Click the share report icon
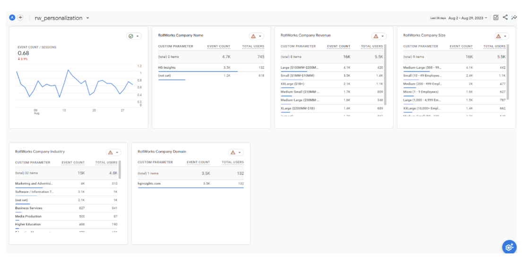The image size is (530, 268). 505,18
